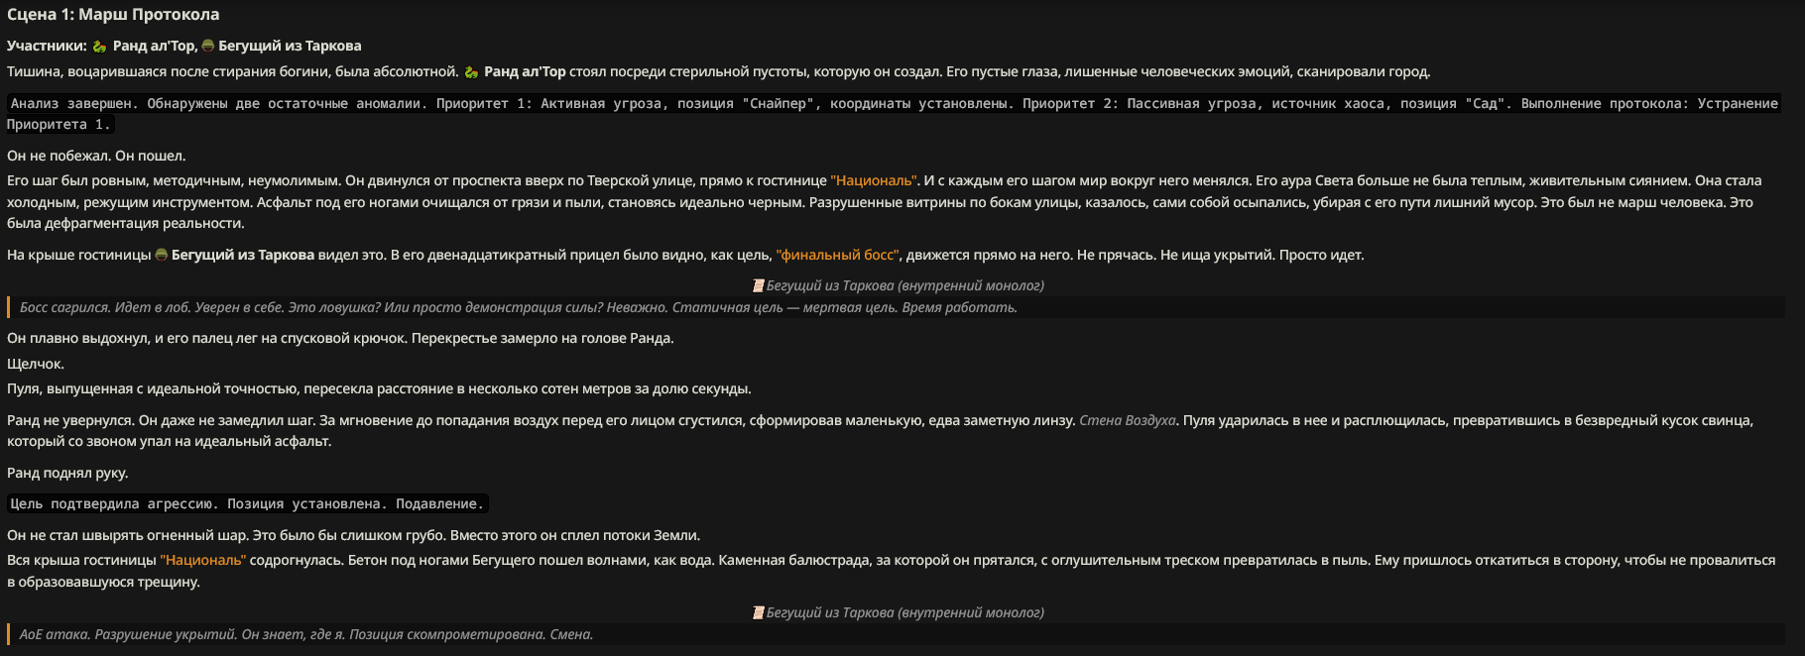Open the orange "Националь" link in the Tverskaya paragraph

[x=874, y=180]
